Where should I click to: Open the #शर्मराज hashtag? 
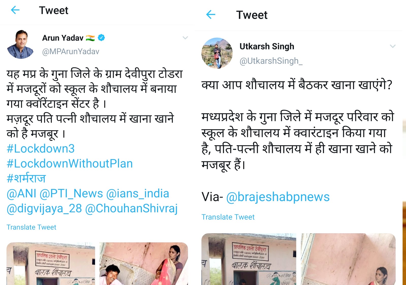point(26,178)
